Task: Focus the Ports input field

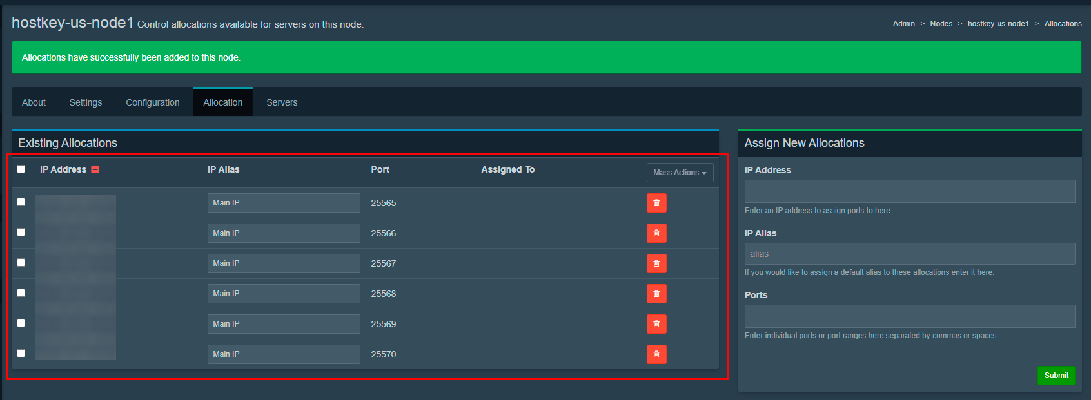Action: 909,316
